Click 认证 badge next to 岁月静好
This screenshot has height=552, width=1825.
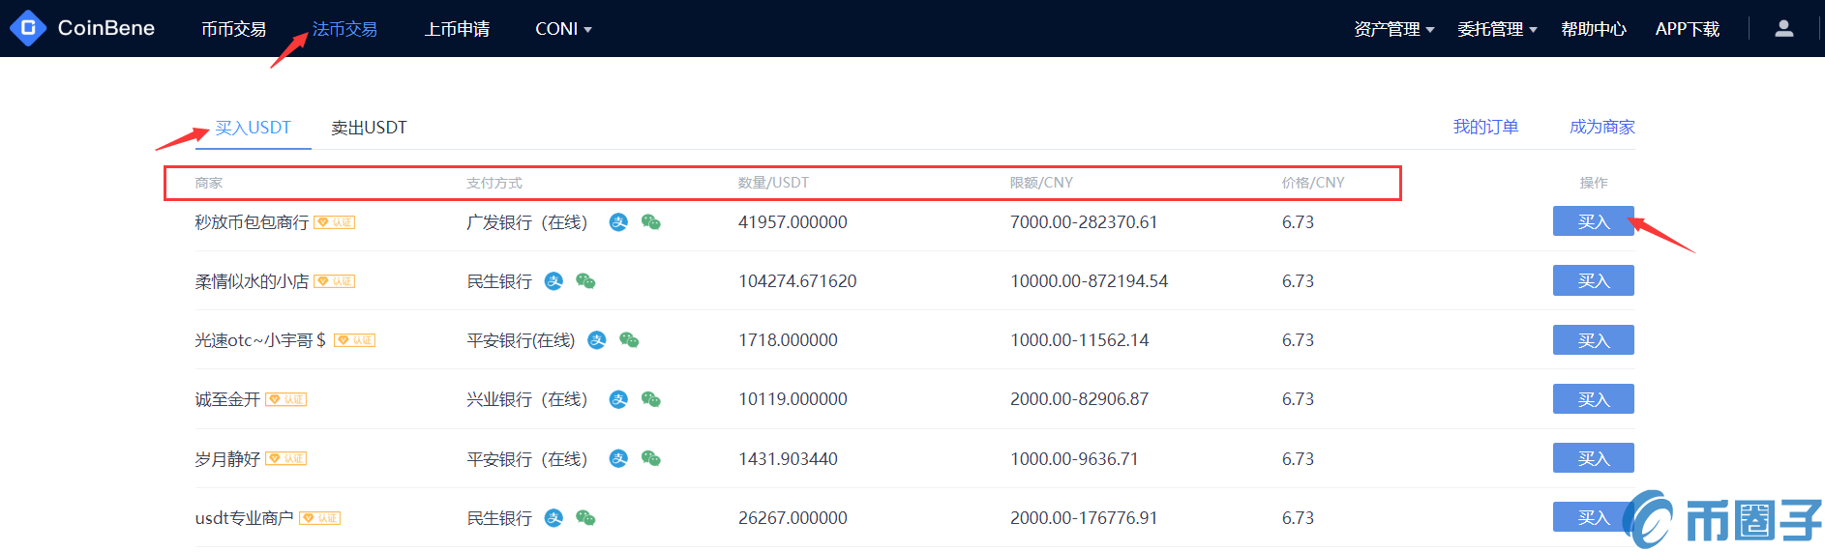286,458
